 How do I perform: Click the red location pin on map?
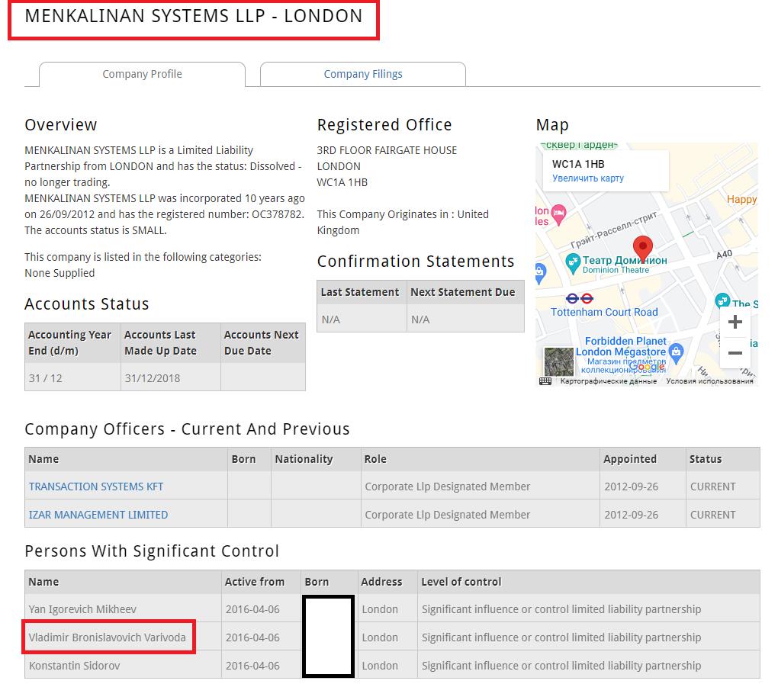[643, 249]
